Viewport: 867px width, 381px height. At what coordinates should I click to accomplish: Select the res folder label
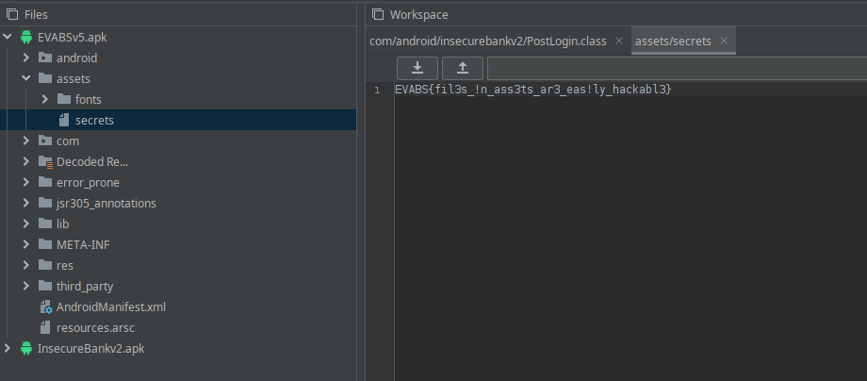pos(65,265)
